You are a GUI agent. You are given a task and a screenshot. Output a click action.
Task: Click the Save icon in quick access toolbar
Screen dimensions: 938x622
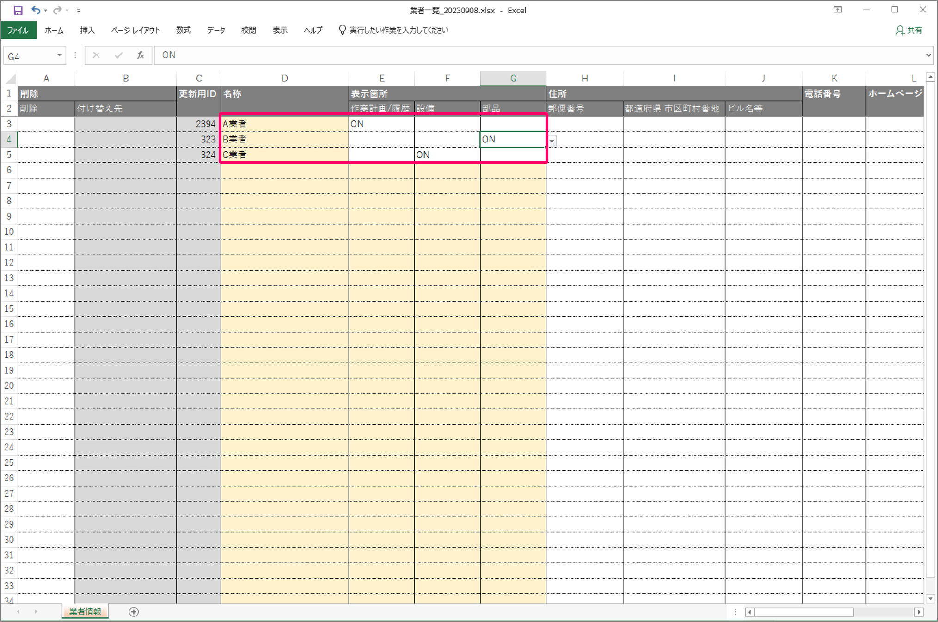(18, 10)
